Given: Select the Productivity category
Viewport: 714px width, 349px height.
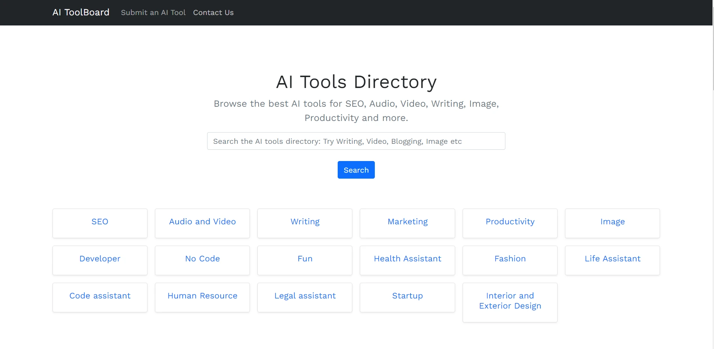Looking at the screenshot, I should [x=510, y=223].
